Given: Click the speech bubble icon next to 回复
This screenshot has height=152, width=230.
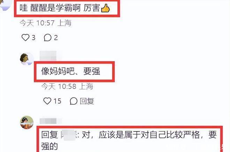Looking at the screenshot, I should click(x=74, y=101).
